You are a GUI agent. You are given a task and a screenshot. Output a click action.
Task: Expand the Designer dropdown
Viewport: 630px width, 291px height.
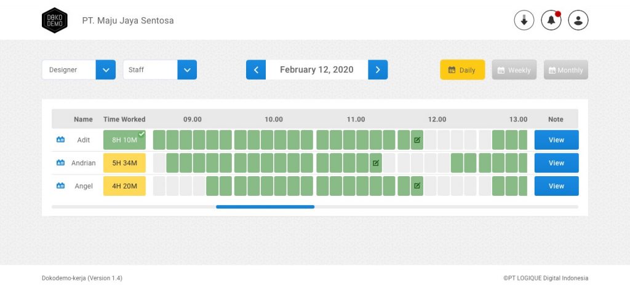coord(106,70)
